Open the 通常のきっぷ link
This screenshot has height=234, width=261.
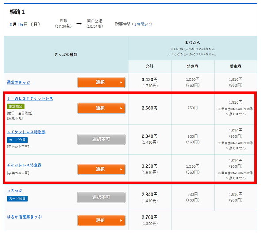(x=18, y=83)
